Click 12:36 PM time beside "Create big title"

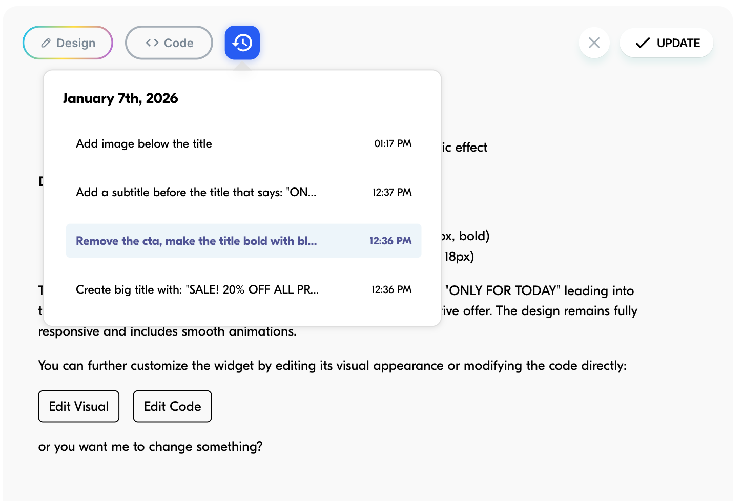click(x=391, y=290)
